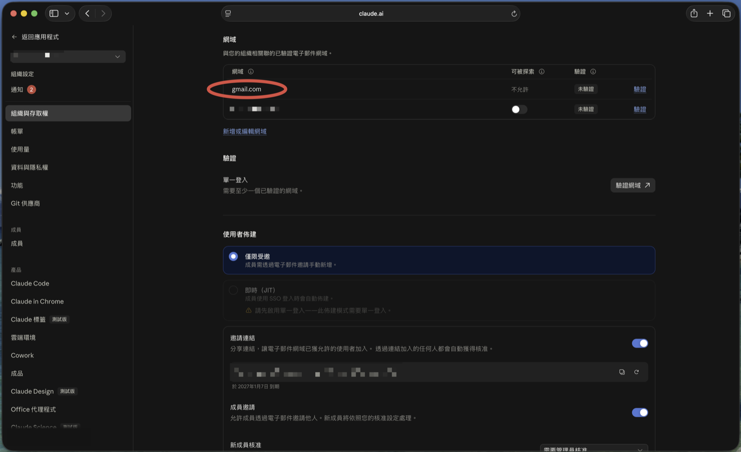
Task: Click info icon next to 可被探索 header
Action: click(541, 72)
